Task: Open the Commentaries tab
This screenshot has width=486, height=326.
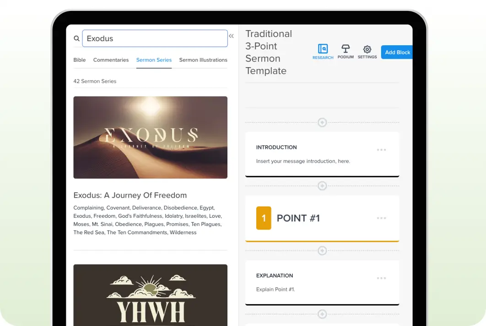Action: point(111,60)
